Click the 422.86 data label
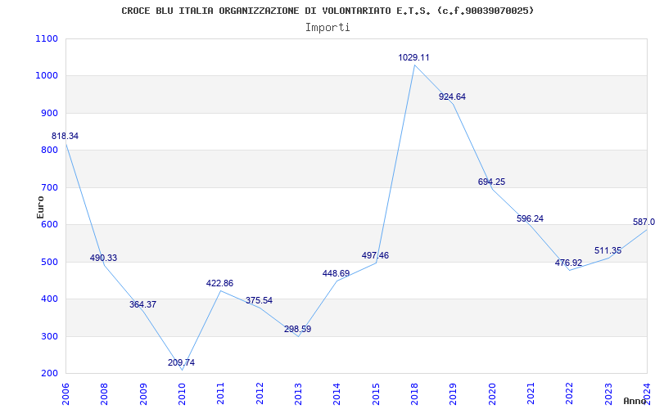This screenshot has height=409, width=655. [x=219, y=283]
